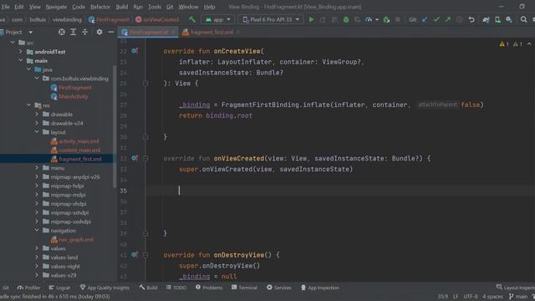Image resolution: width=535 pixels, height=301 pixels.
Task: Click Git update project arrow icon
Action: (x=425, y=20)
